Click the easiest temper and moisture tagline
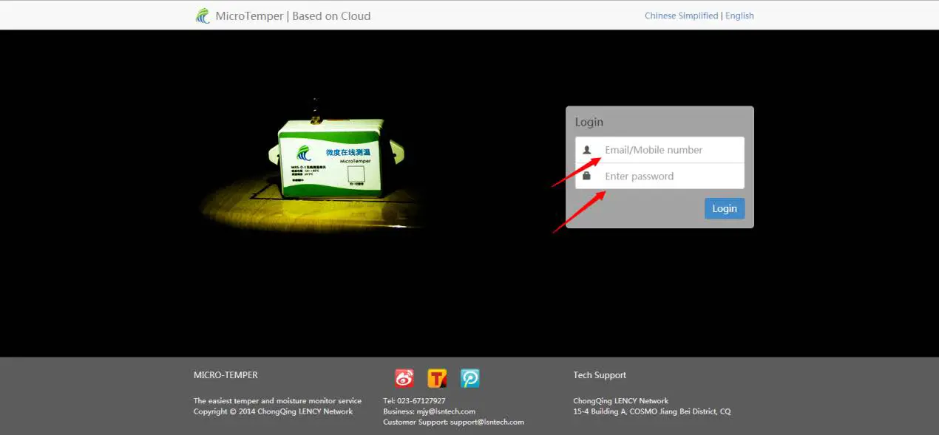Screen dimensions: 939x435 [278, 401]
